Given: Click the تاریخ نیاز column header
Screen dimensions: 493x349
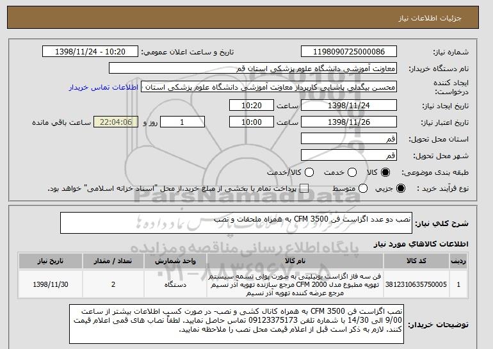Looking at the screenshot, I should [51, 261].
